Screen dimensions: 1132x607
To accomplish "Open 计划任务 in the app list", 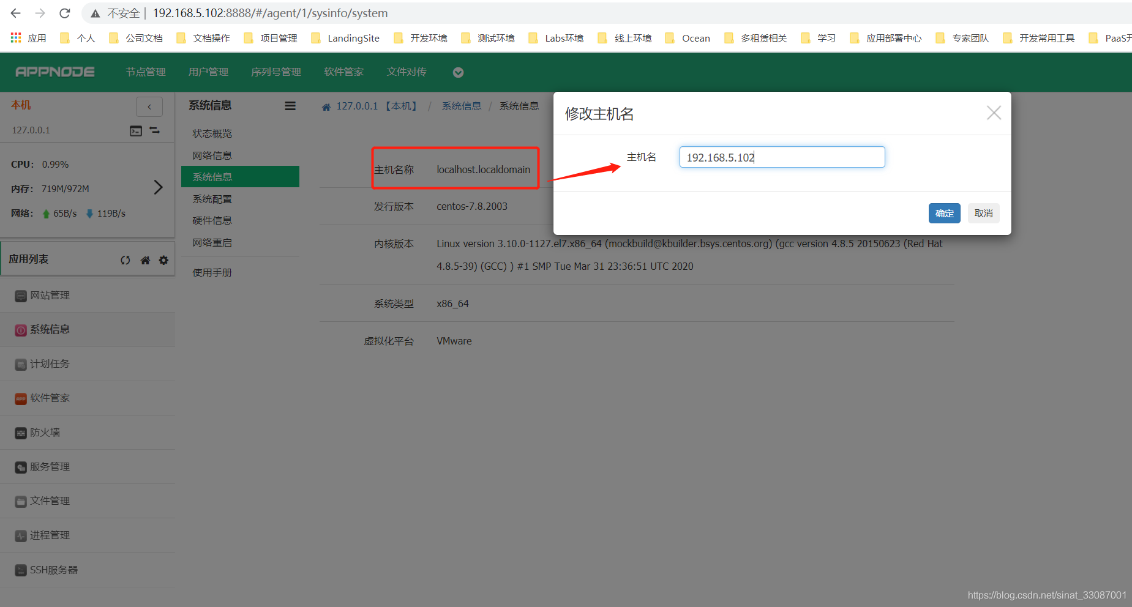I will tap(88, 364).
